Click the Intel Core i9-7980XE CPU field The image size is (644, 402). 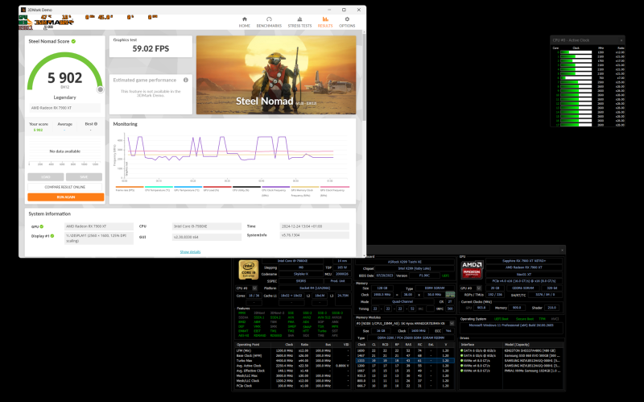(x=207, y=226)
